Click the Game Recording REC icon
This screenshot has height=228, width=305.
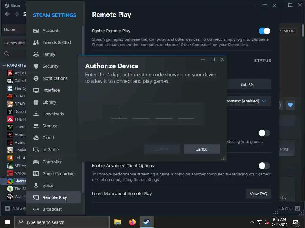click(36, 174)
